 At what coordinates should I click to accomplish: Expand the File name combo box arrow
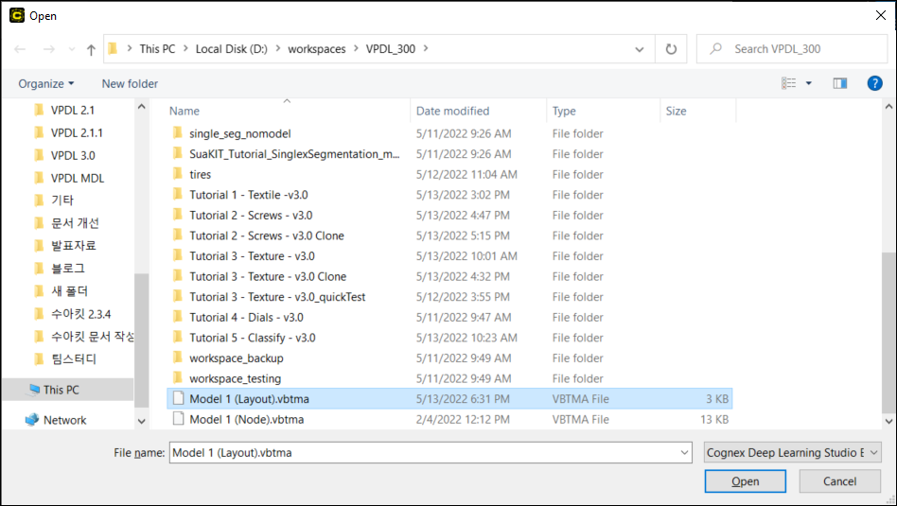click(x=684, y=453)
